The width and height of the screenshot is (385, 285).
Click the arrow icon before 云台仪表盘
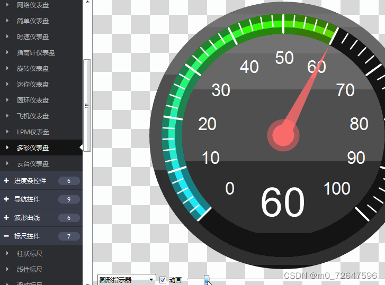[x=7, y=163]
